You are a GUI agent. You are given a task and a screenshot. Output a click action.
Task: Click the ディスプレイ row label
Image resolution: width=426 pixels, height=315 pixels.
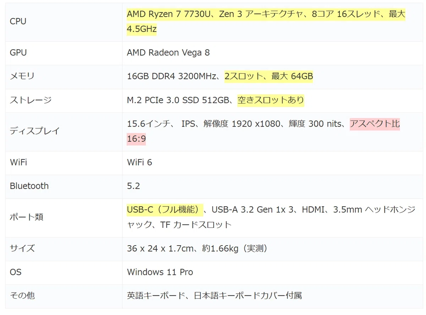[x=35, y=131]
